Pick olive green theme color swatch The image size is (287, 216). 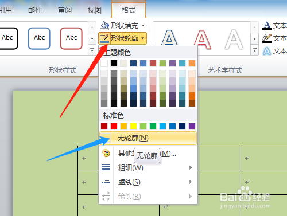tap(162, 63)
